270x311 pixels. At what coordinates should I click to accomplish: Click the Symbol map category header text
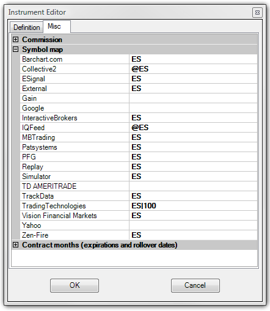click(x=43, y=49)
